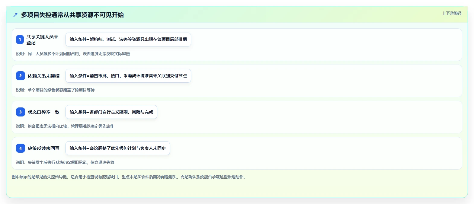This screenshot has width=474, height=204.
Task: Click the arrow icon beside the header title
Action: [15, 15]
